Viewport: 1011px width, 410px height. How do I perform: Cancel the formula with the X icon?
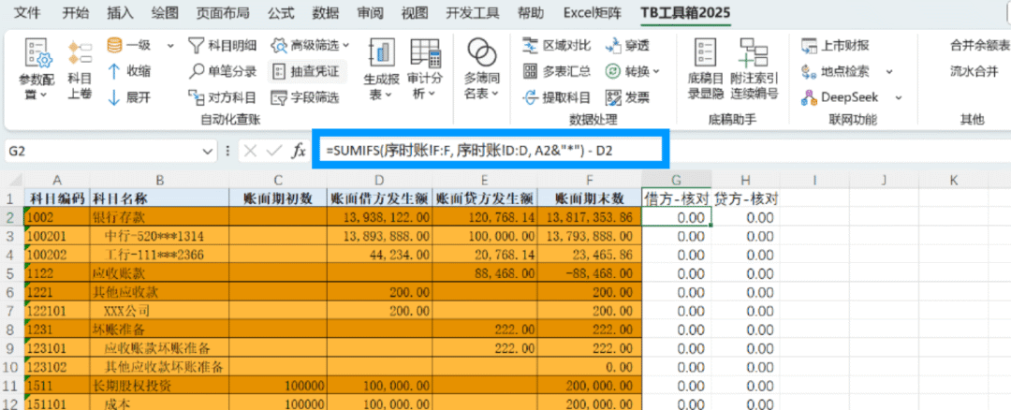coord(251,152)
